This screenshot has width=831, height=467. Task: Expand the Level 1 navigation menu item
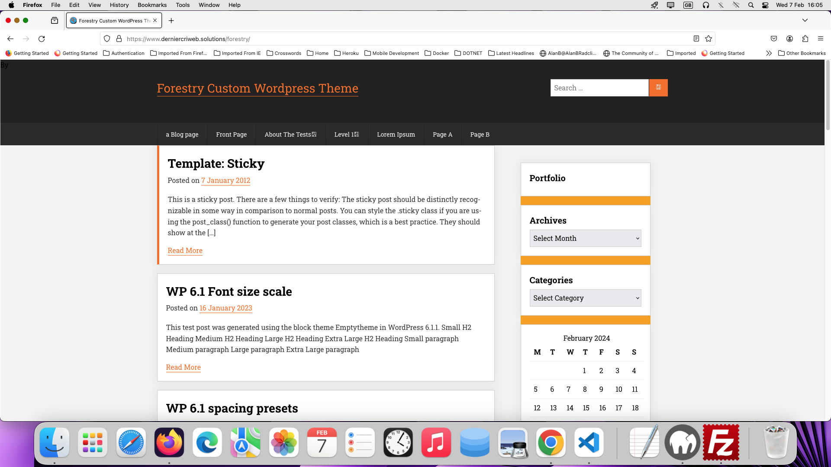(x=346, y=134)
